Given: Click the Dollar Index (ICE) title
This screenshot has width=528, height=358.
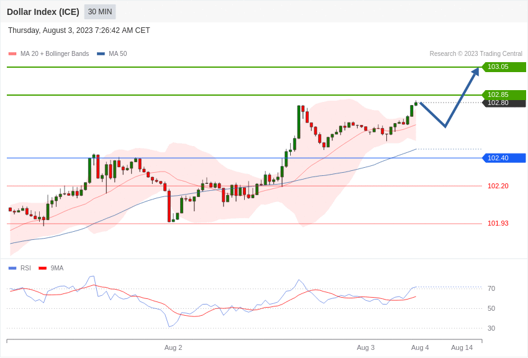Looking at the screenshot, I should (43, 12).
